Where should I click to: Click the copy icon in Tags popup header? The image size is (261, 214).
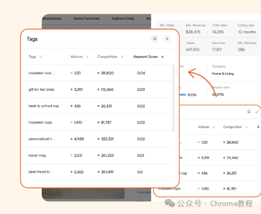click(x=154, y=39)
